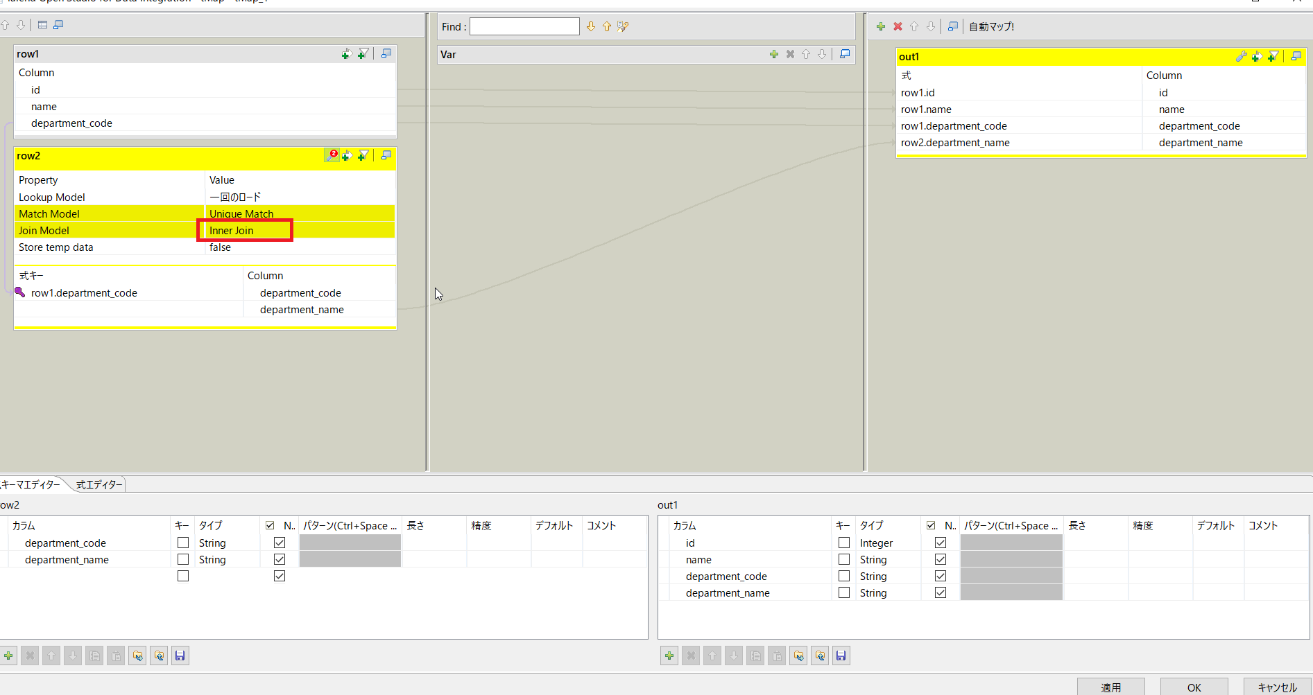1313x695 pixels.
Task: Open type dropdown for out1 department_name
Action: (x=889, y=593)
